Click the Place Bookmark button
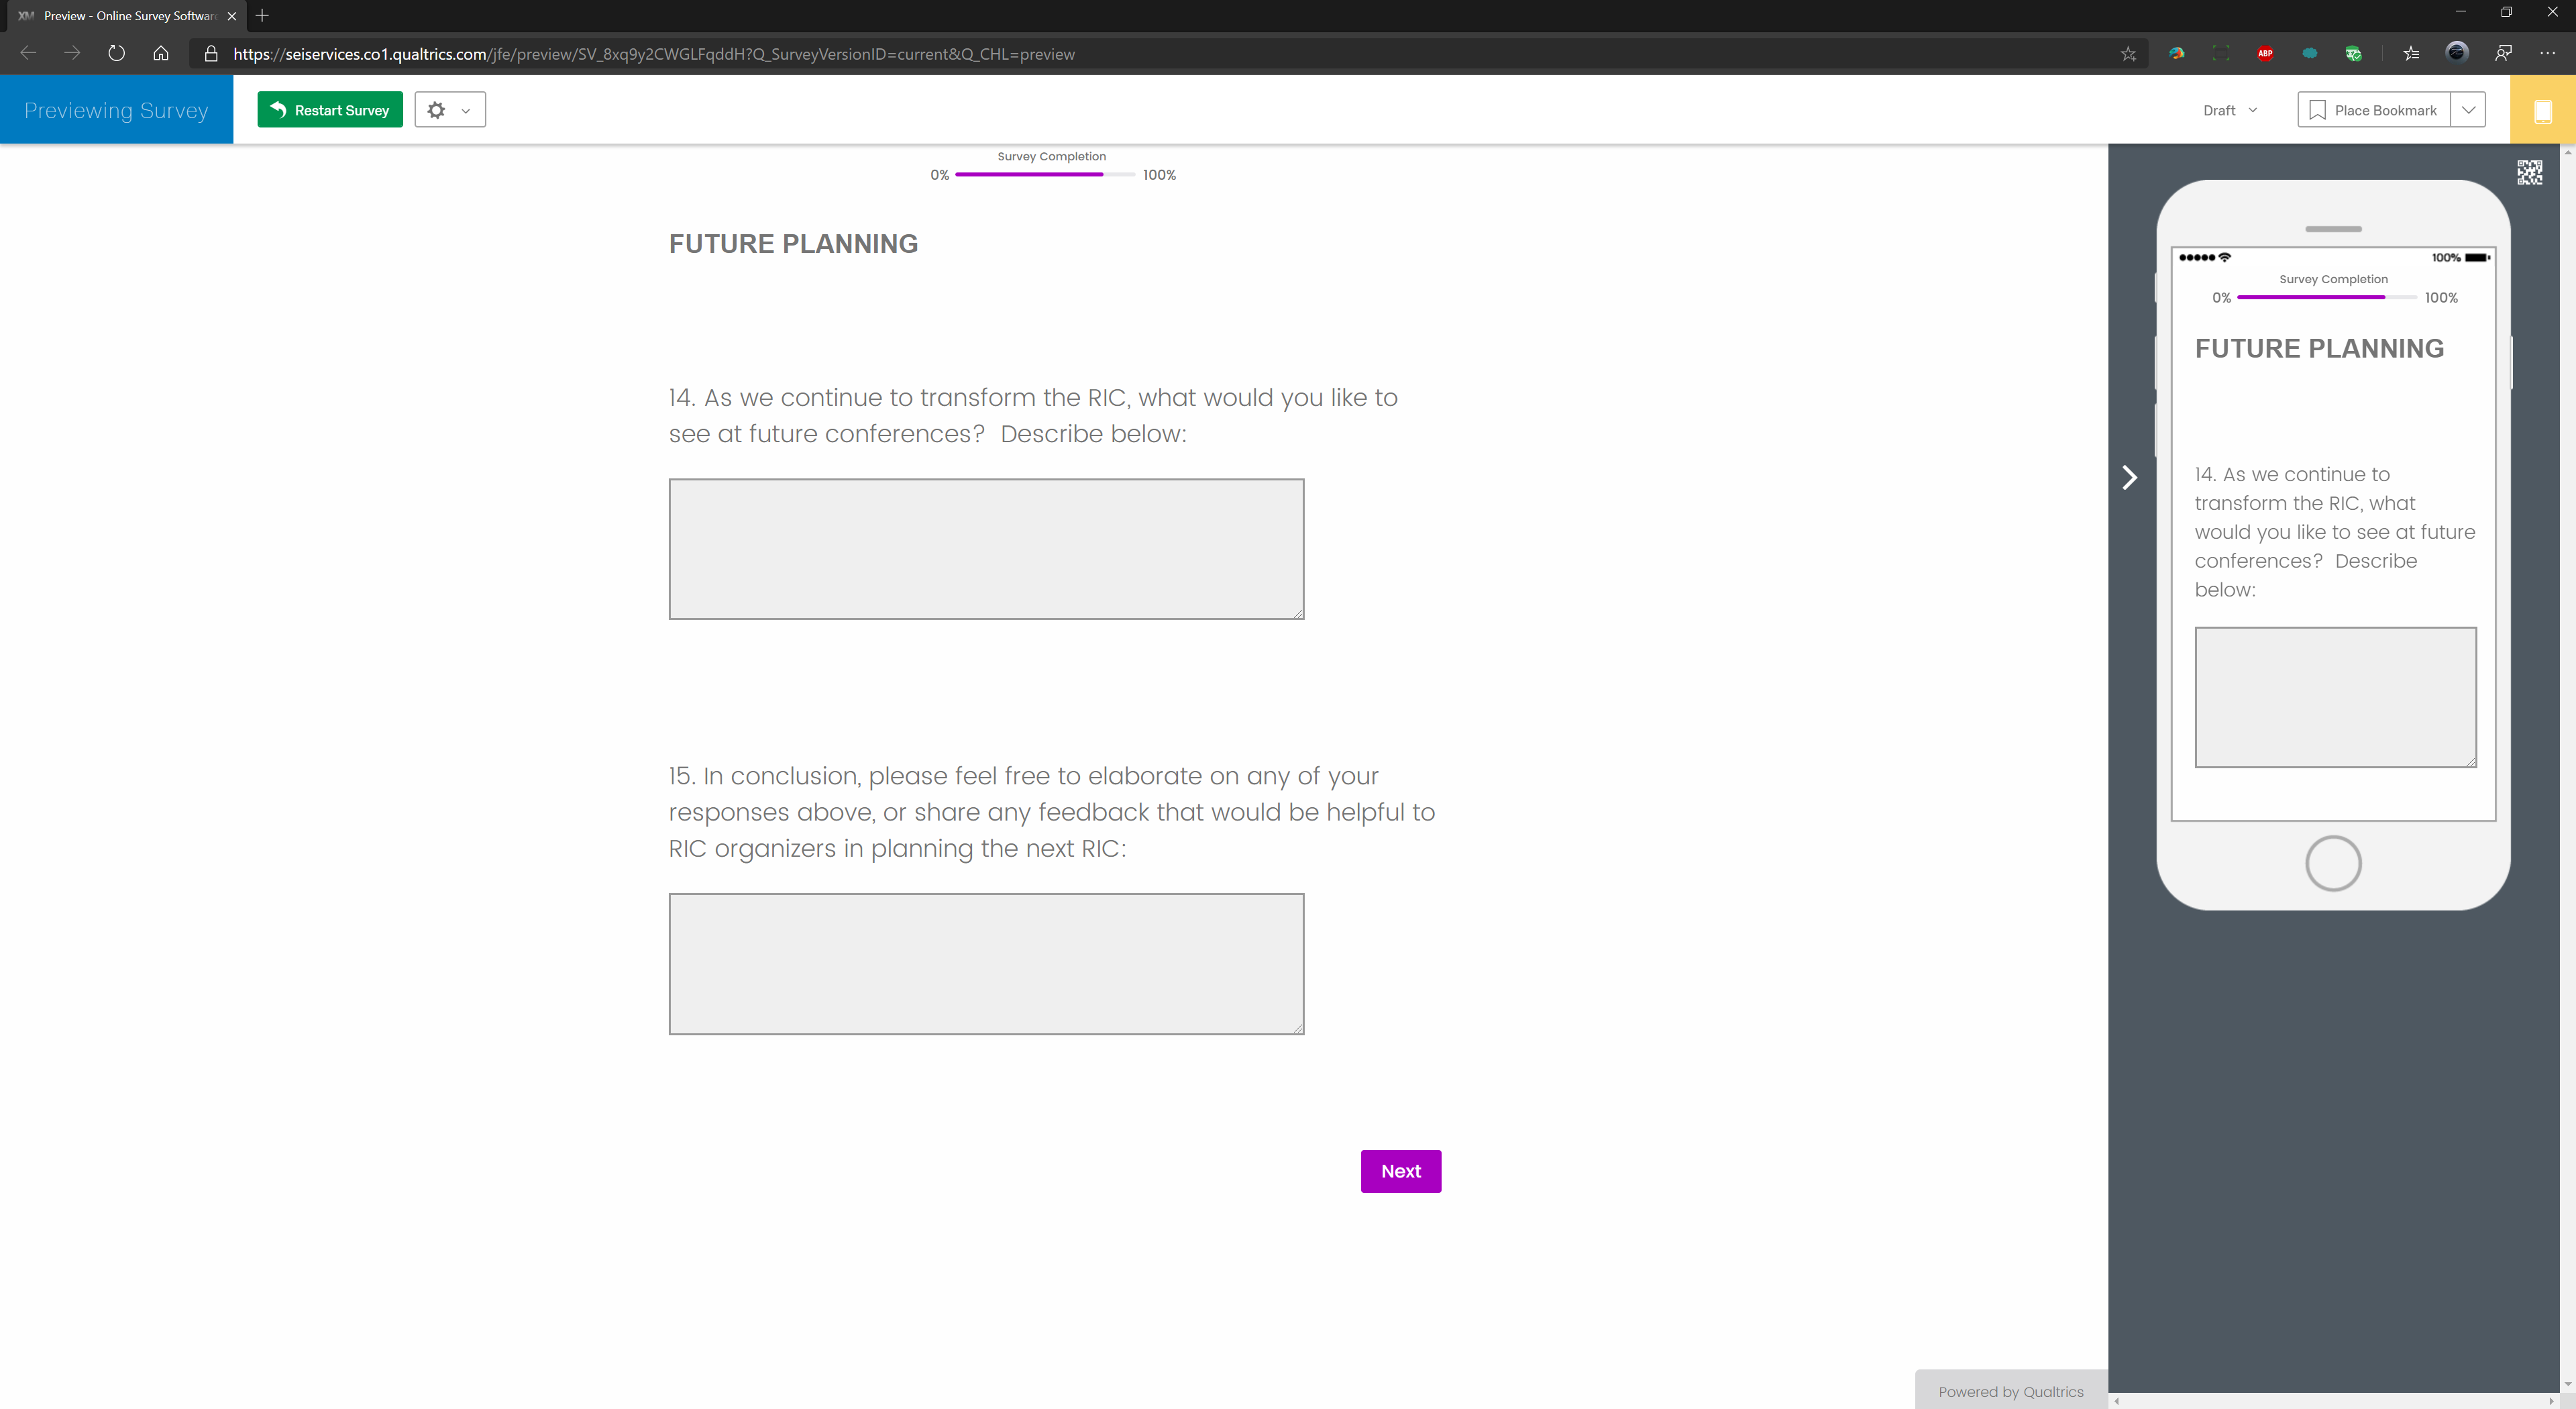 [x=2373, y=110]
